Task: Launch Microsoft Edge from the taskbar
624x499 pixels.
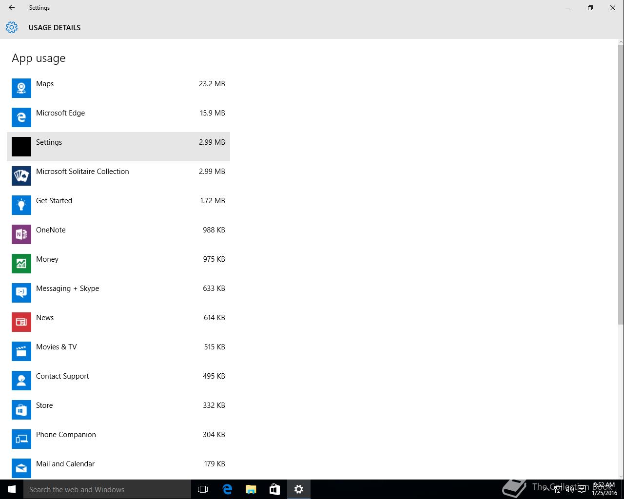Action: tap(227, 489)
